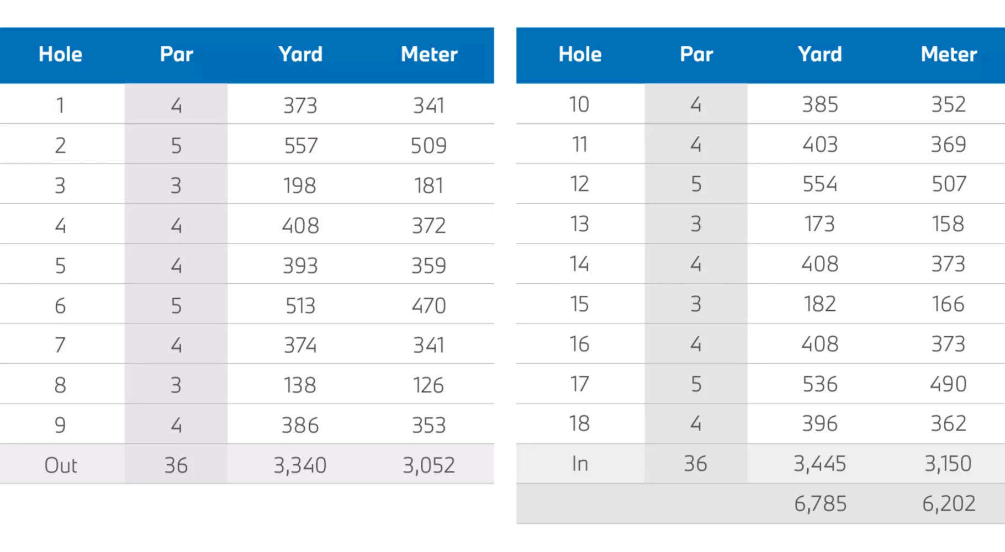Select the Yard header in the left table
Image resolution: width=1005 pixels, height=552 pixels.
click(300, 54)
